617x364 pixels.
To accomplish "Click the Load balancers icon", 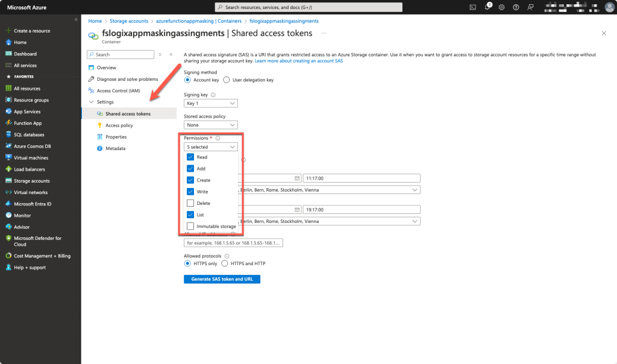I will click(8, 169).
